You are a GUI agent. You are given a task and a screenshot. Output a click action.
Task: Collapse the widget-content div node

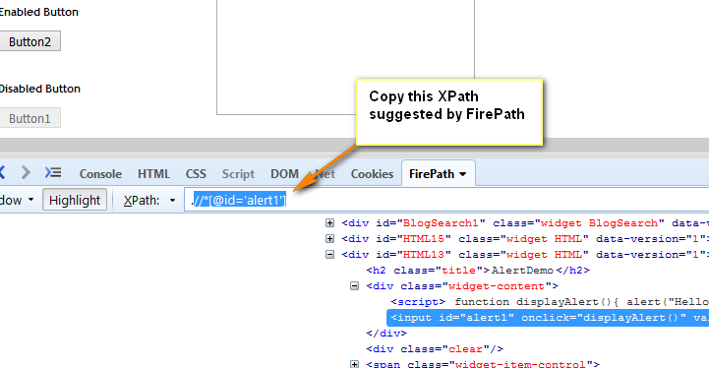pyautogui.click(x=354, y=286)
